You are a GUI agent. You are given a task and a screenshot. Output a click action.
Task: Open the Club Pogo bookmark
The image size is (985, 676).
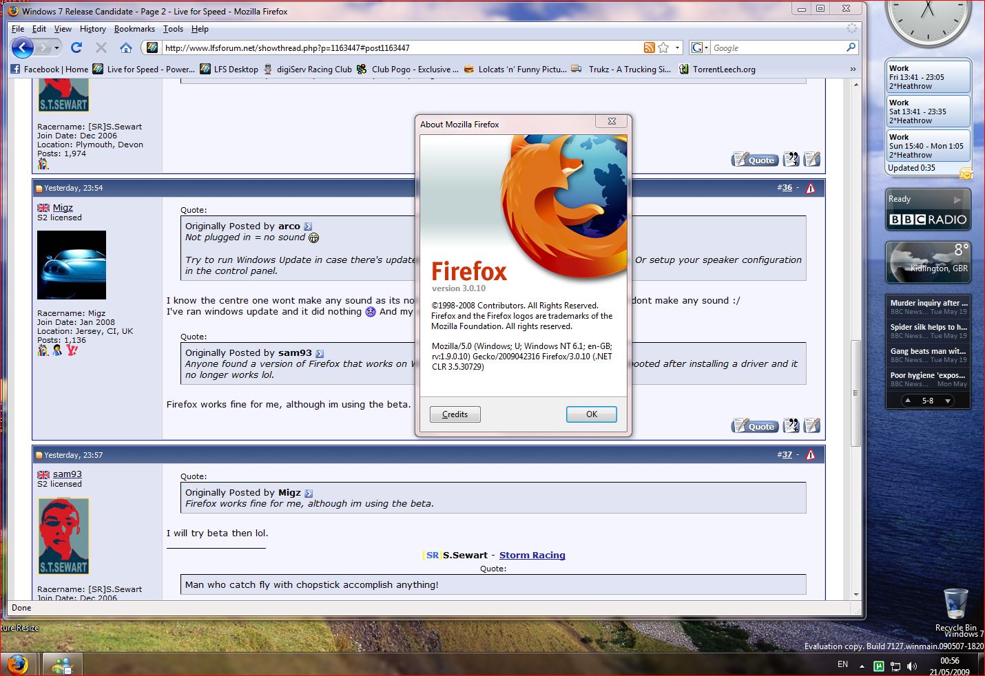point(408,69)
